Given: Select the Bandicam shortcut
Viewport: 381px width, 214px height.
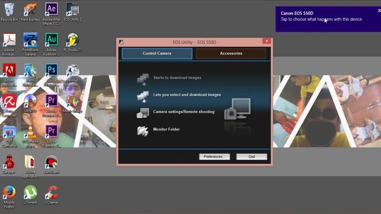Looking at the screenshot, I should [x=52, y=165].
